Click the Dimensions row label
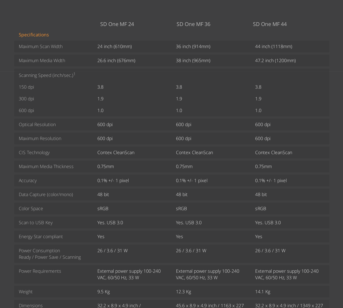 click(x=31, y=306)
